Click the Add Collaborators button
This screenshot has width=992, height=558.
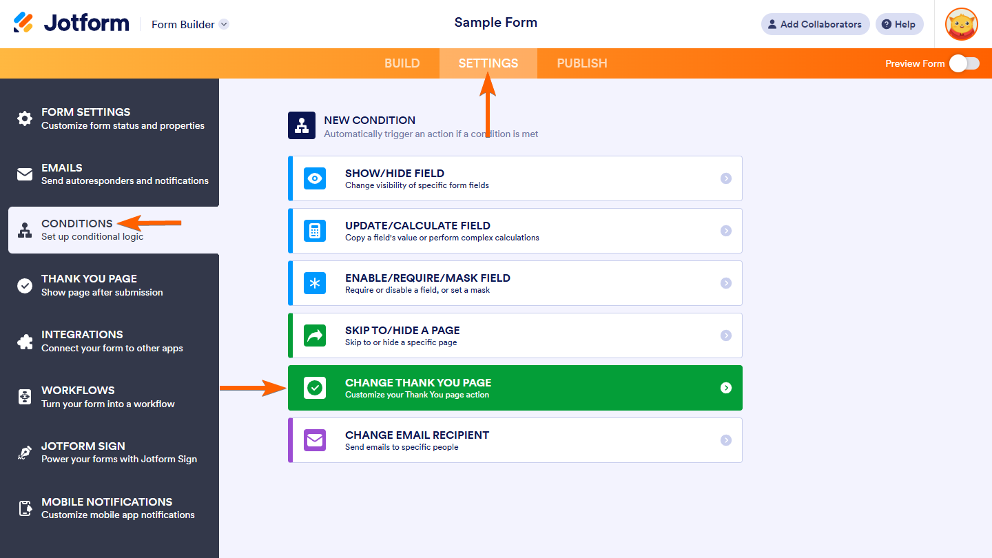(x=815, y=24)
